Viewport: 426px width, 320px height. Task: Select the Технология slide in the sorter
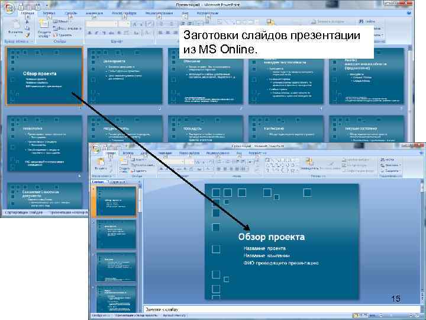pos(44,143)
